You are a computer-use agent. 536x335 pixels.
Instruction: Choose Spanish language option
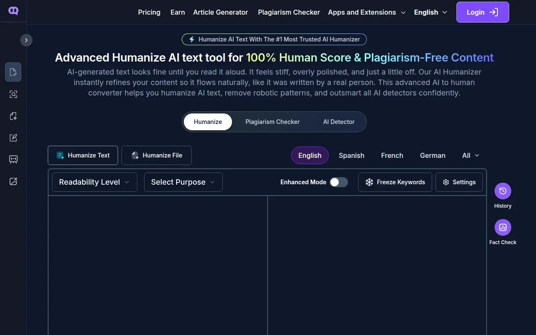tap(351, 155)
